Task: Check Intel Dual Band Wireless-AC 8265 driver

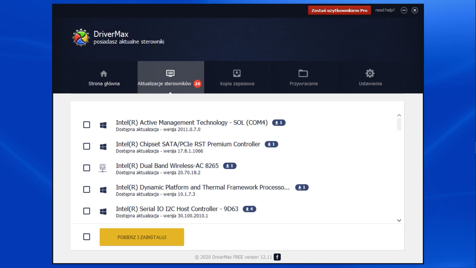Action: pos(87,168)
